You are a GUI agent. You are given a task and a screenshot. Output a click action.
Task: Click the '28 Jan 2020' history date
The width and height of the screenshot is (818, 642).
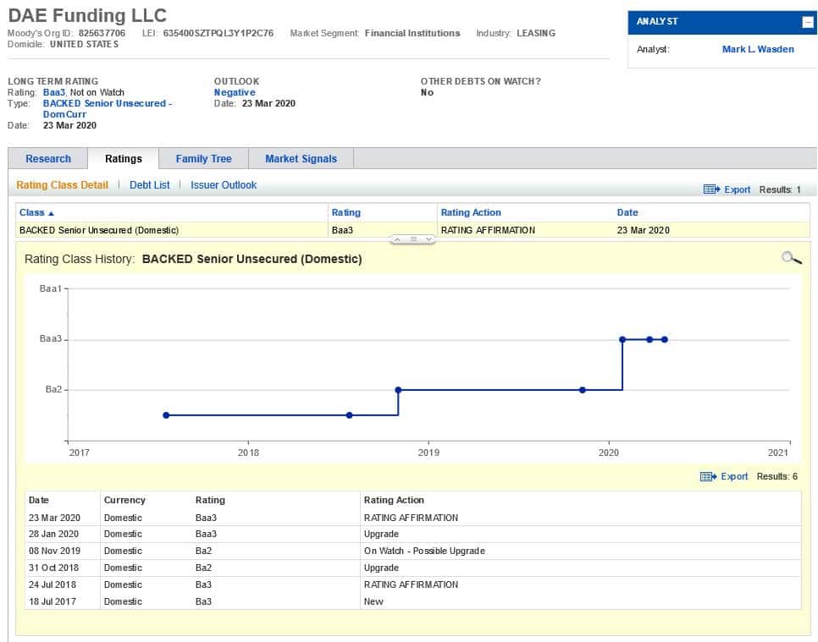tap(53, 534)
